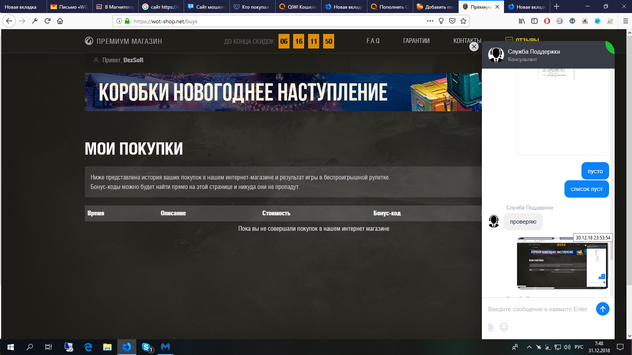Switch to the Сайт мошенников tab

(207, 7)
